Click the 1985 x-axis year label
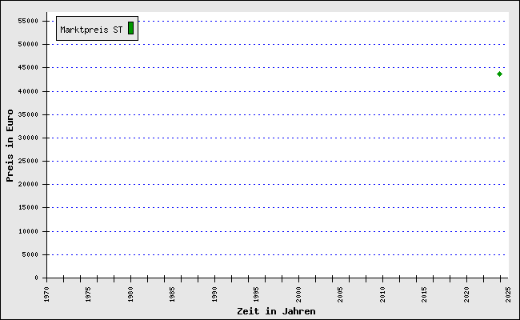This screenshot has width=520, height=320. click(x=173, y=294)
